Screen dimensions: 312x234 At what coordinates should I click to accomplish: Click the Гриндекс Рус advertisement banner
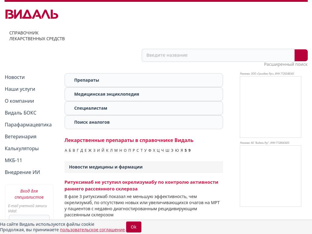click(271, 107)
